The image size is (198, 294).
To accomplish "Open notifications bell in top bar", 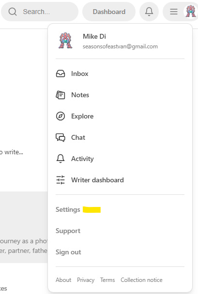I will 149,12.
